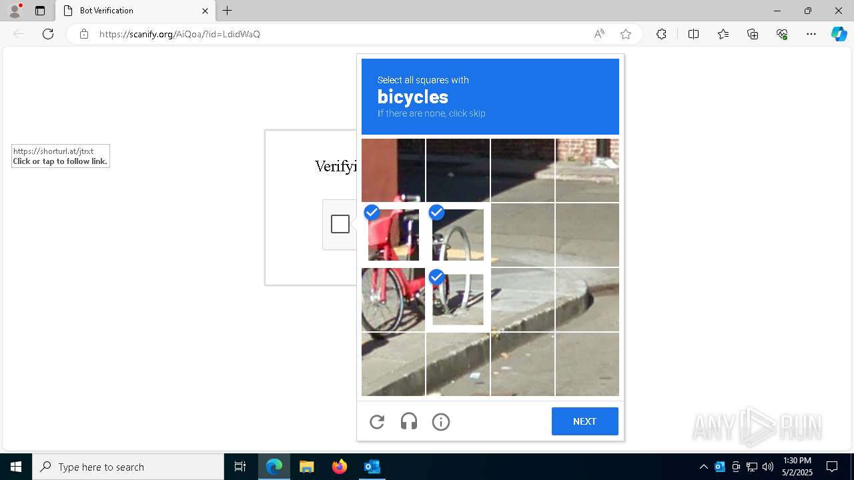The image size is (854, 480).
Task: Open the Favorites list
Action: pos(723,34)
